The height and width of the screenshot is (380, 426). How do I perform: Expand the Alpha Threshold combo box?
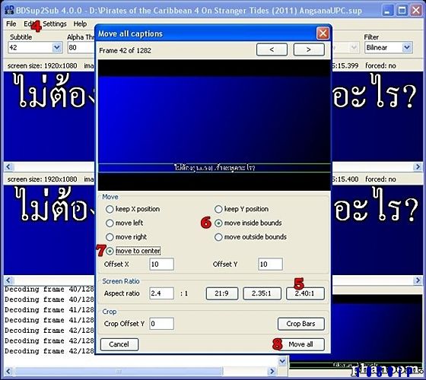coord(81,48)
